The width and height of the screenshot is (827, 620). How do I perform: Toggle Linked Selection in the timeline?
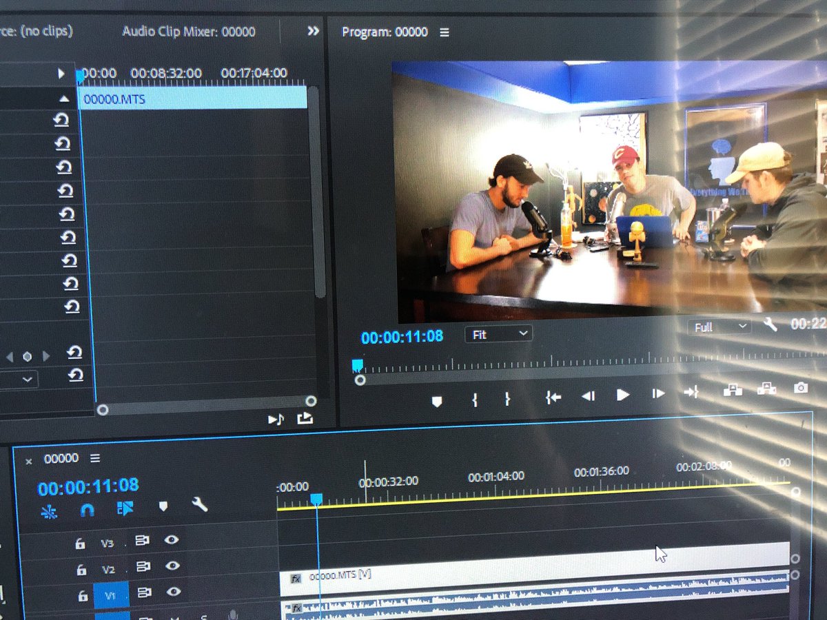click(x=125, y=508)
